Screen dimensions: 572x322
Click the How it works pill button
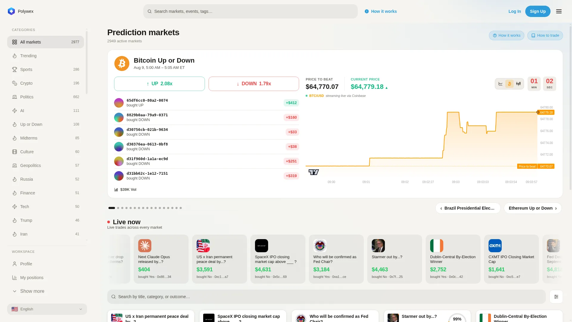pos(506,35)
